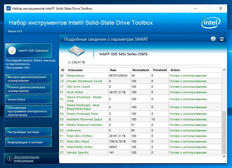This screenshot has width=232, height=168.
Task: Go to the home screen icon
Action: coord(221,39)
